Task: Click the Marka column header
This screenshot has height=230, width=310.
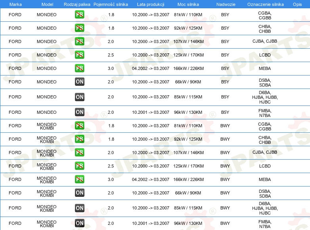Action: point(15,4)
